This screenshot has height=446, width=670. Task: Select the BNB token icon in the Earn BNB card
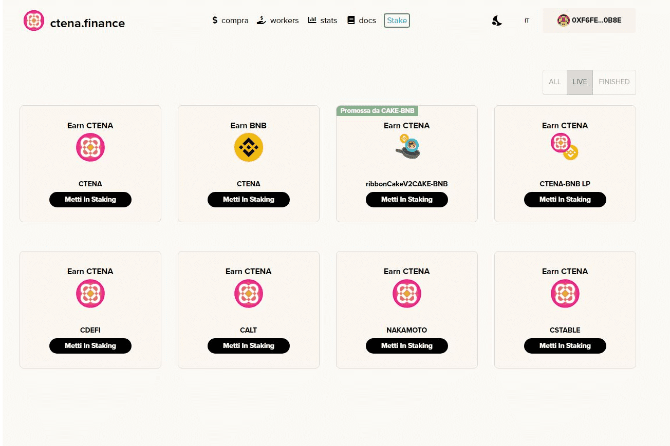click(249, 147)
